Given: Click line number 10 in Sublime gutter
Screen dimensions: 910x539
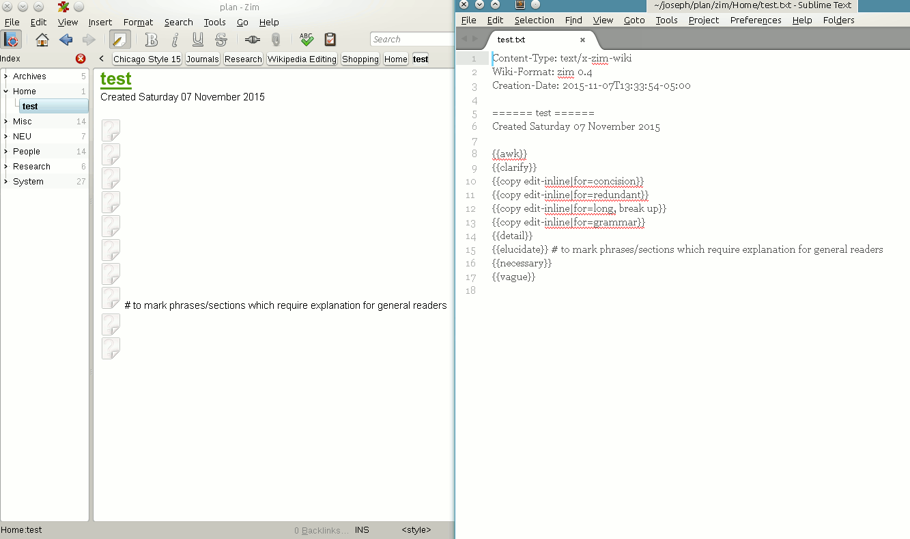Looking at the screenshot, I should pyautogui.click(x=470, y=182).
